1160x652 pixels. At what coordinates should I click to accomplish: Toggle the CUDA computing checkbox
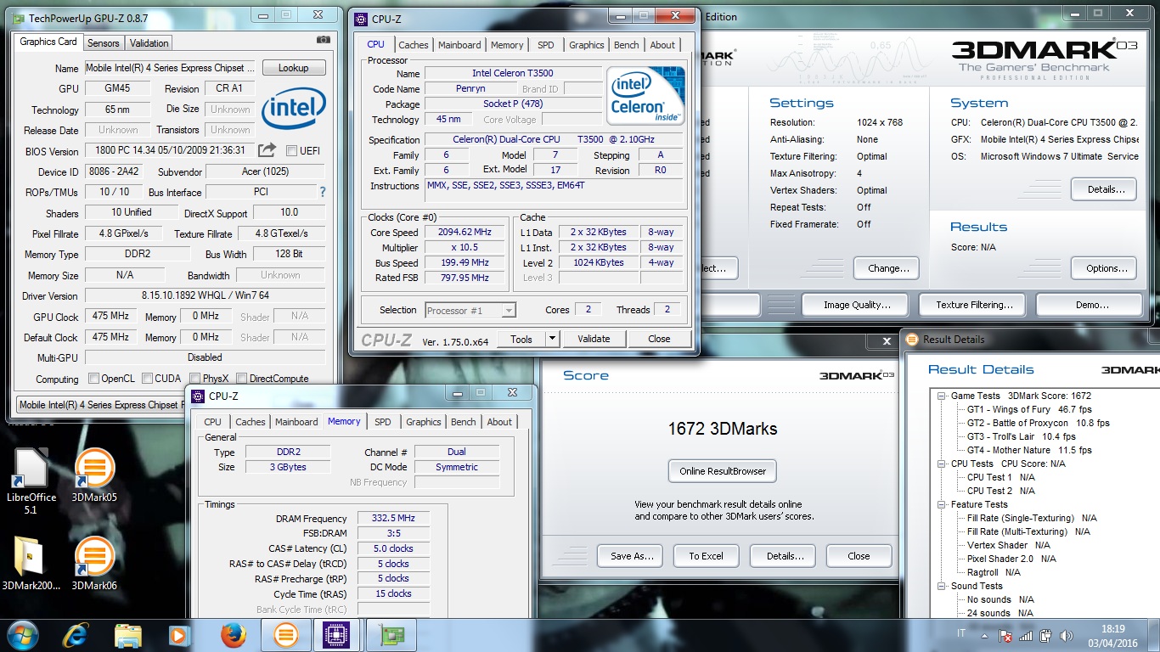[x=148, y=379]
